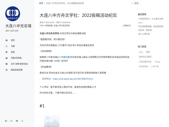Viewport: 169px width, 127px height.
Task: Open 标签 in sidebar menu
Action: [13, 52]
